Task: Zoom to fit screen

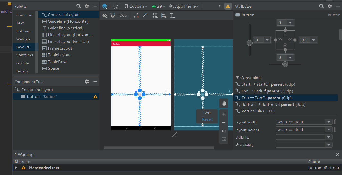Action: pos(224,139)
